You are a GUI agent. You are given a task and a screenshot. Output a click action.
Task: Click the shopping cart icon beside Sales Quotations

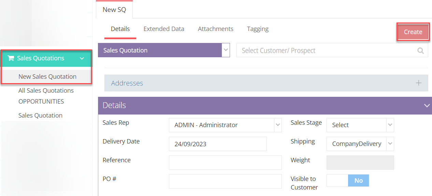pos(11,58)
